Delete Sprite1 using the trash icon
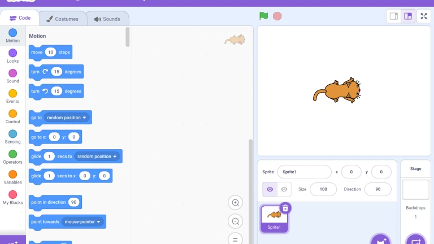This screenshot has width=434, height=244. [285, 208]
